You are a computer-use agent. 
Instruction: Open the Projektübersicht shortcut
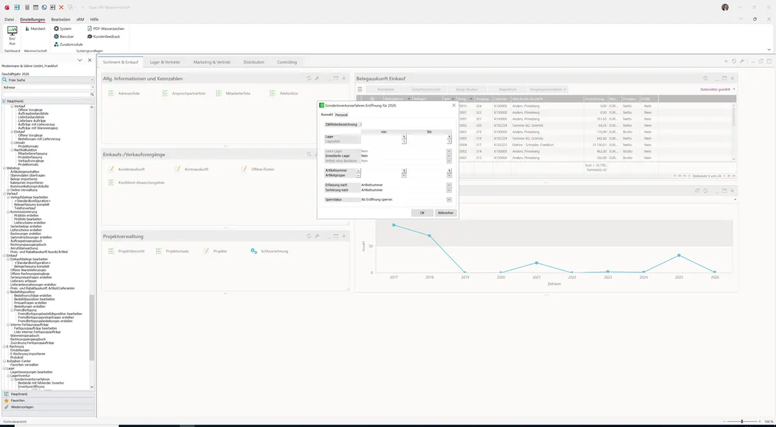(x=126, y=250)
